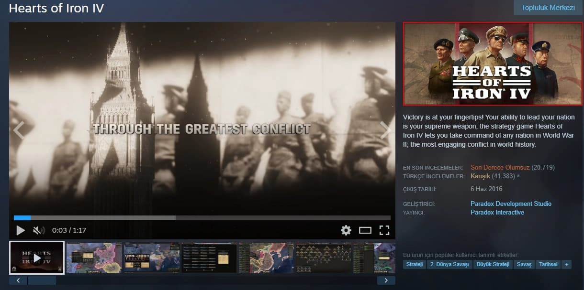Show previous media with left chevron
Viewport: 584px width, 290px height.
coord(18,130)
